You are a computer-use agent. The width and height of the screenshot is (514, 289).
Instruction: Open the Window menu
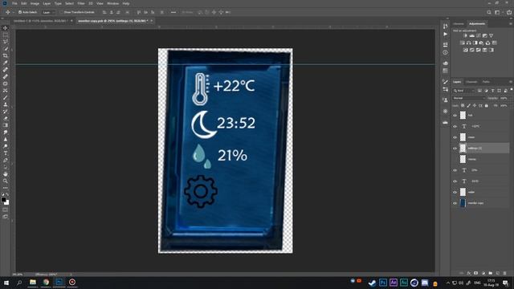pyautogui.click(x=113, y=3)
